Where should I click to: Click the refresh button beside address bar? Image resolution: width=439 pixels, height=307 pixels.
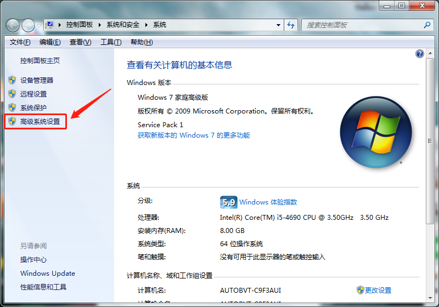click(x=291, y=25)
